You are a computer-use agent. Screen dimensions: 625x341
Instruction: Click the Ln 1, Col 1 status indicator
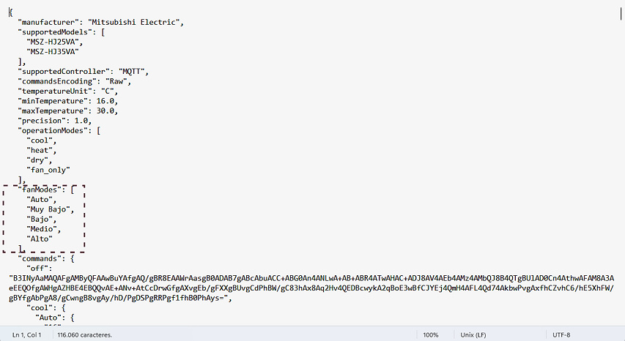pos(26,335)
